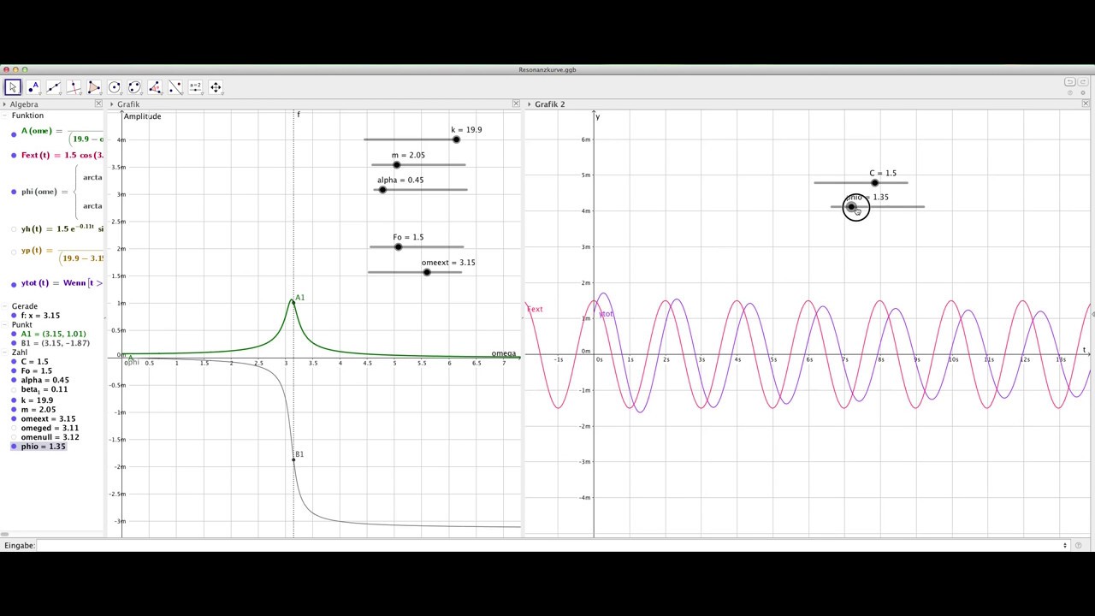Expand the Grafik 2 style bar triangle
1095x616 pixels.
point(530,104)
